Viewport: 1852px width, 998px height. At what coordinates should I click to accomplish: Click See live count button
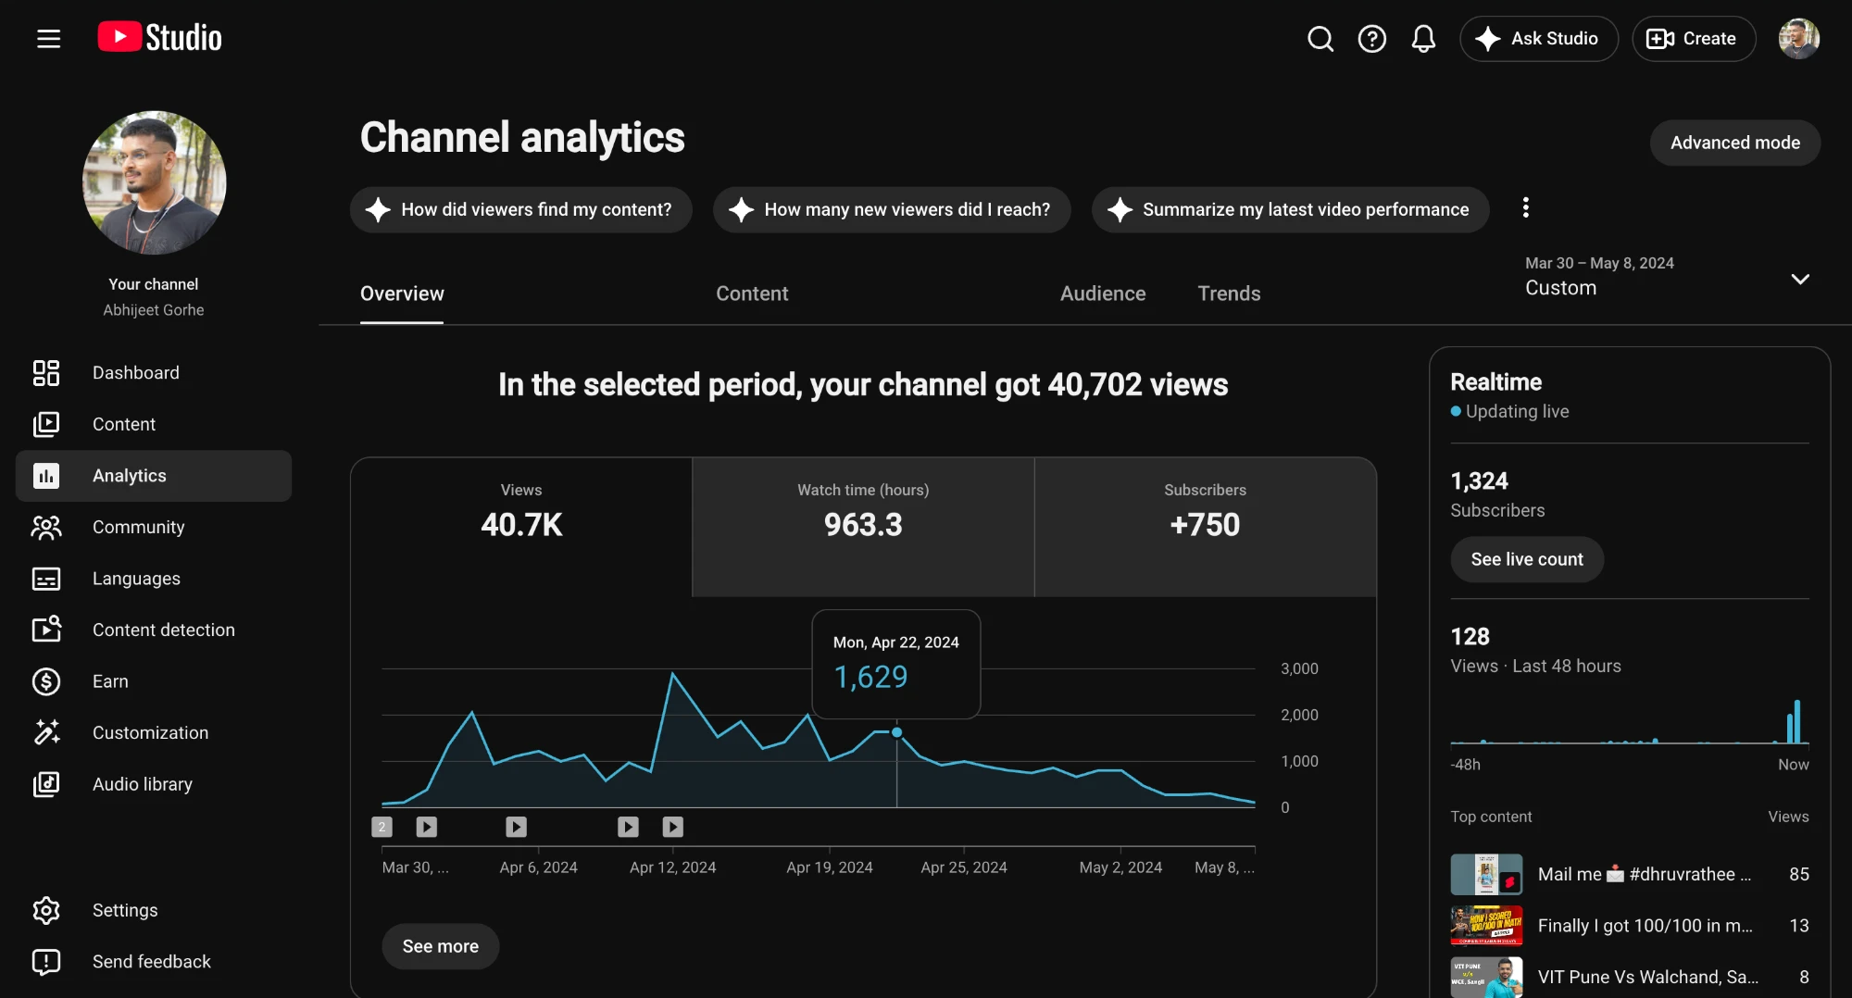pos(1527,559)
